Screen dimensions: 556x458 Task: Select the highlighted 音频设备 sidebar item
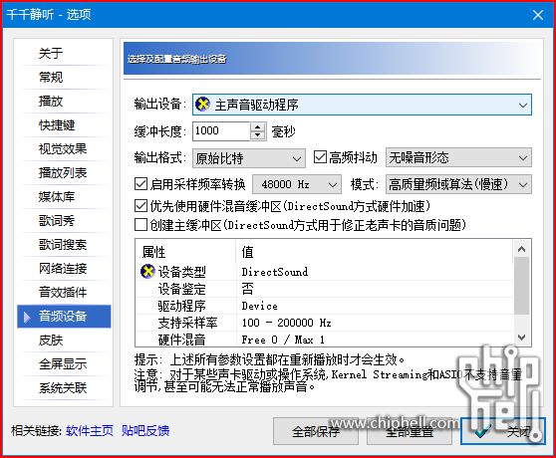click(64, 317)
